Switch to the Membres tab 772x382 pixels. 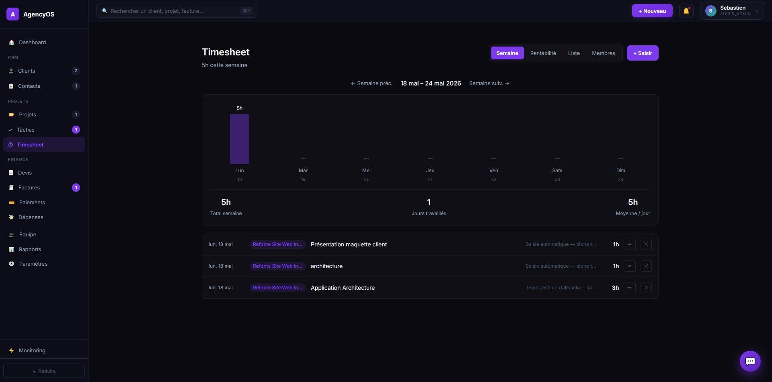coord(603,53)
